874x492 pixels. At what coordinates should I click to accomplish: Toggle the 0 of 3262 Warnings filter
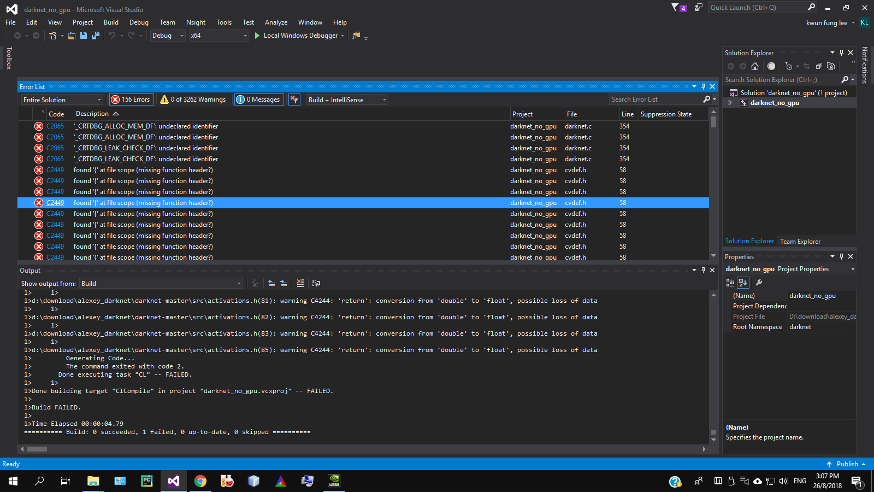point(193,99)
